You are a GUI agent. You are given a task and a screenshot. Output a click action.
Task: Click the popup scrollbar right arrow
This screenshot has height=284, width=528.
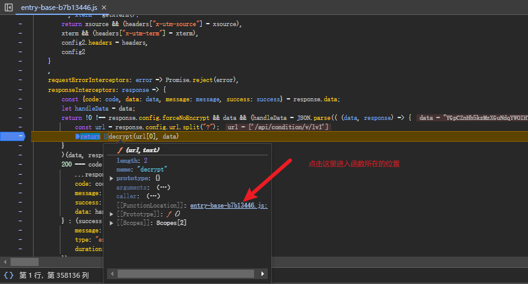click(263, 274)
